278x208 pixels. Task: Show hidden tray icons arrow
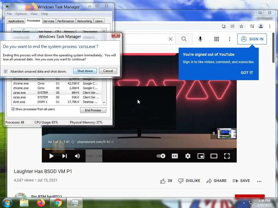(244, 203)
